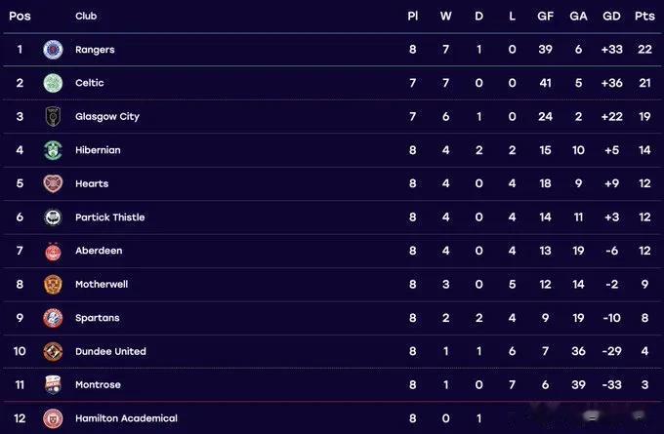Click the Rangers club crest

pos(53,50)
